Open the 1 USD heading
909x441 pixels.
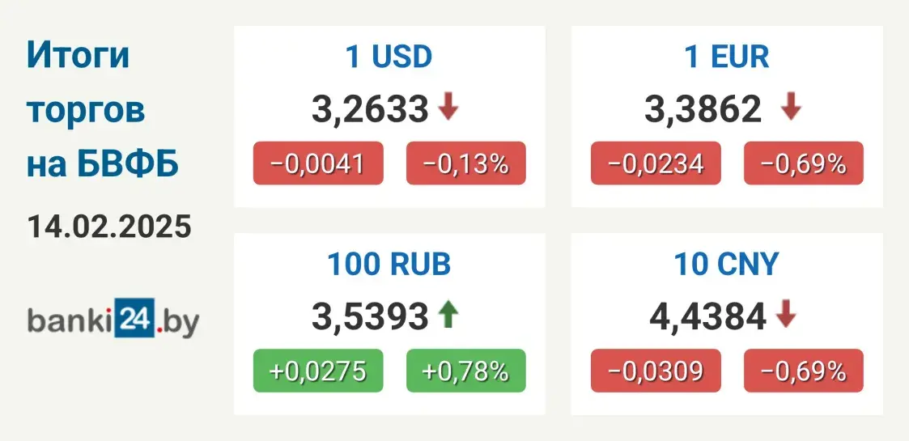pyautogui.click(x=389, y=57)
